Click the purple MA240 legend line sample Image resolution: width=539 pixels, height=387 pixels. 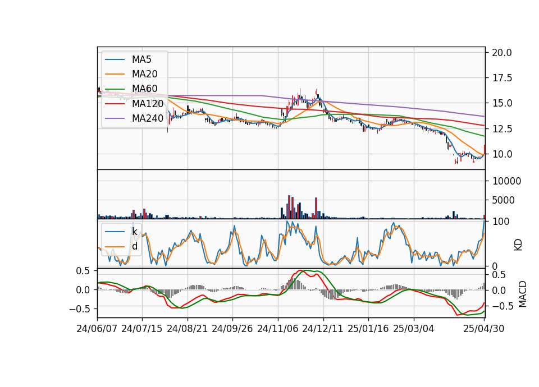coord(115,118)
